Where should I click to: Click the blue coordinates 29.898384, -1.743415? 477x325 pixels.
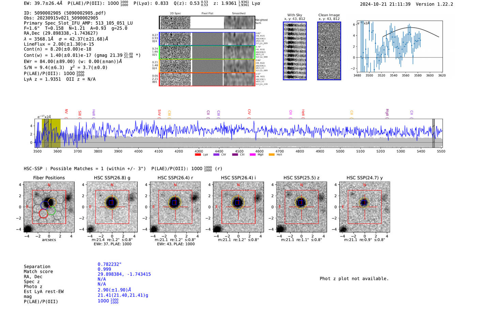click(x=124, y=274)
